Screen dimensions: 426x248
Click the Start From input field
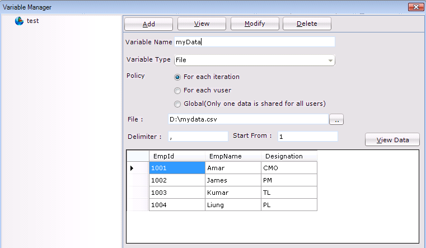click(x=307, y=136)
